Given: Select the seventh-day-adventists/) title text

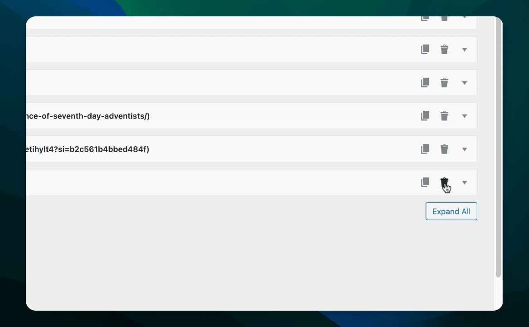Looking at the screenshot, I should pos(88,116).
